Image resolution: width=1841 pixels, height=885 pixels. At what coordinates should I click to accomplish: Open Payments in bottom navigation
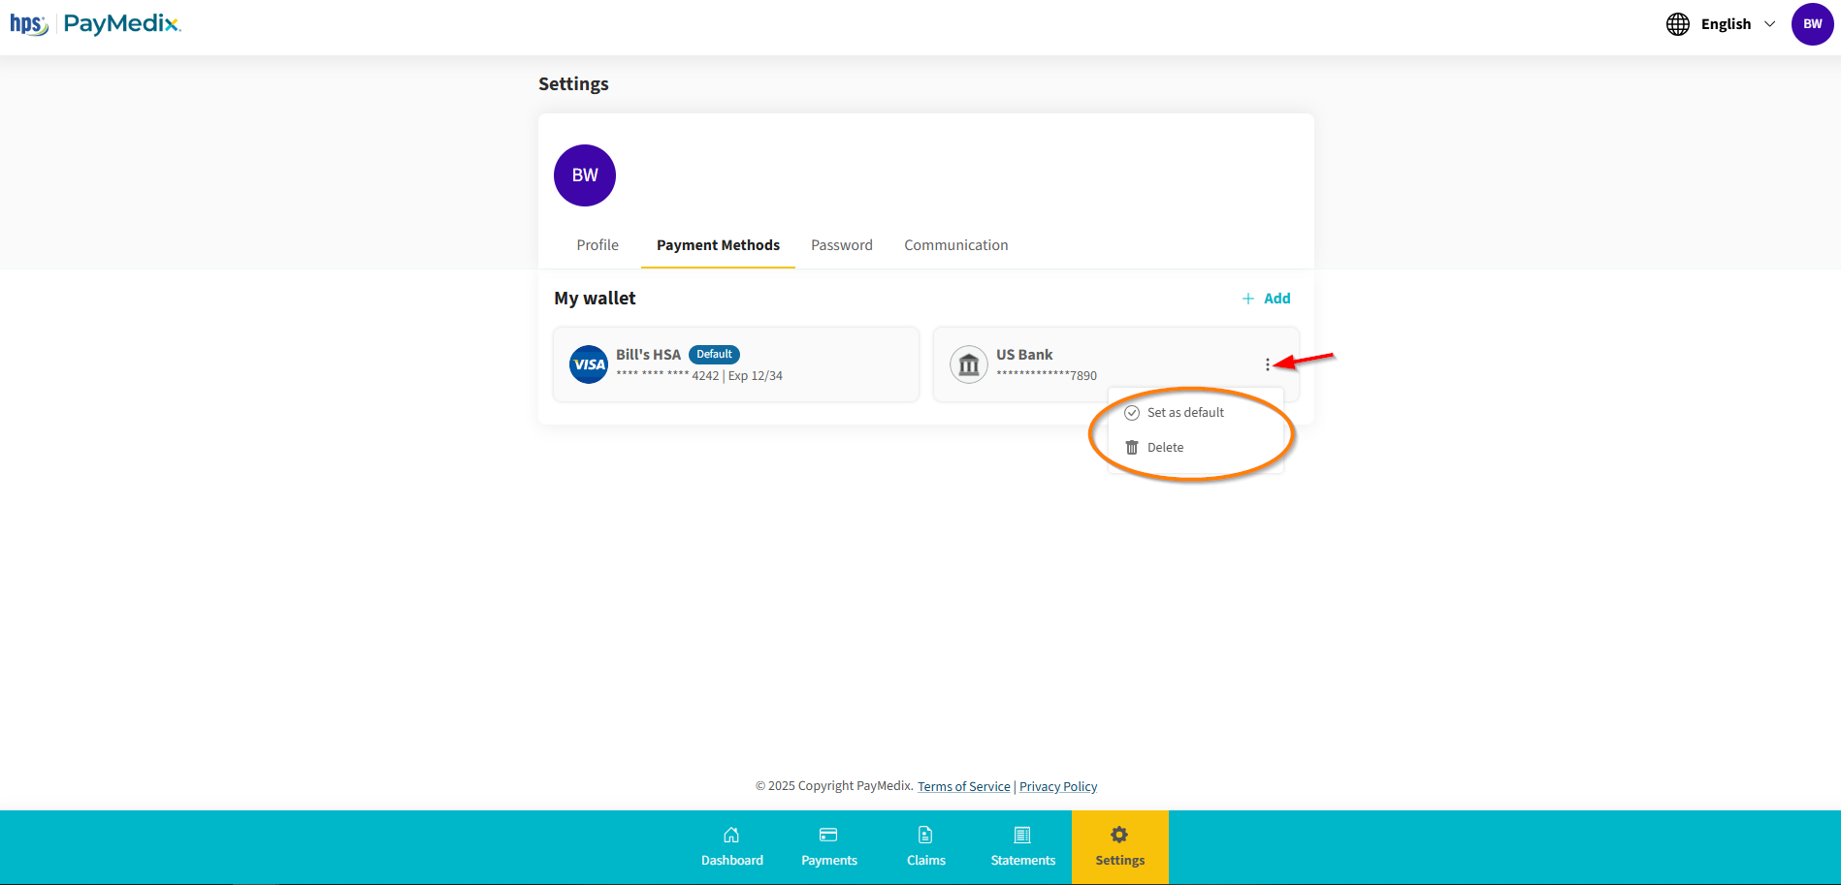[x=829, y=847]
